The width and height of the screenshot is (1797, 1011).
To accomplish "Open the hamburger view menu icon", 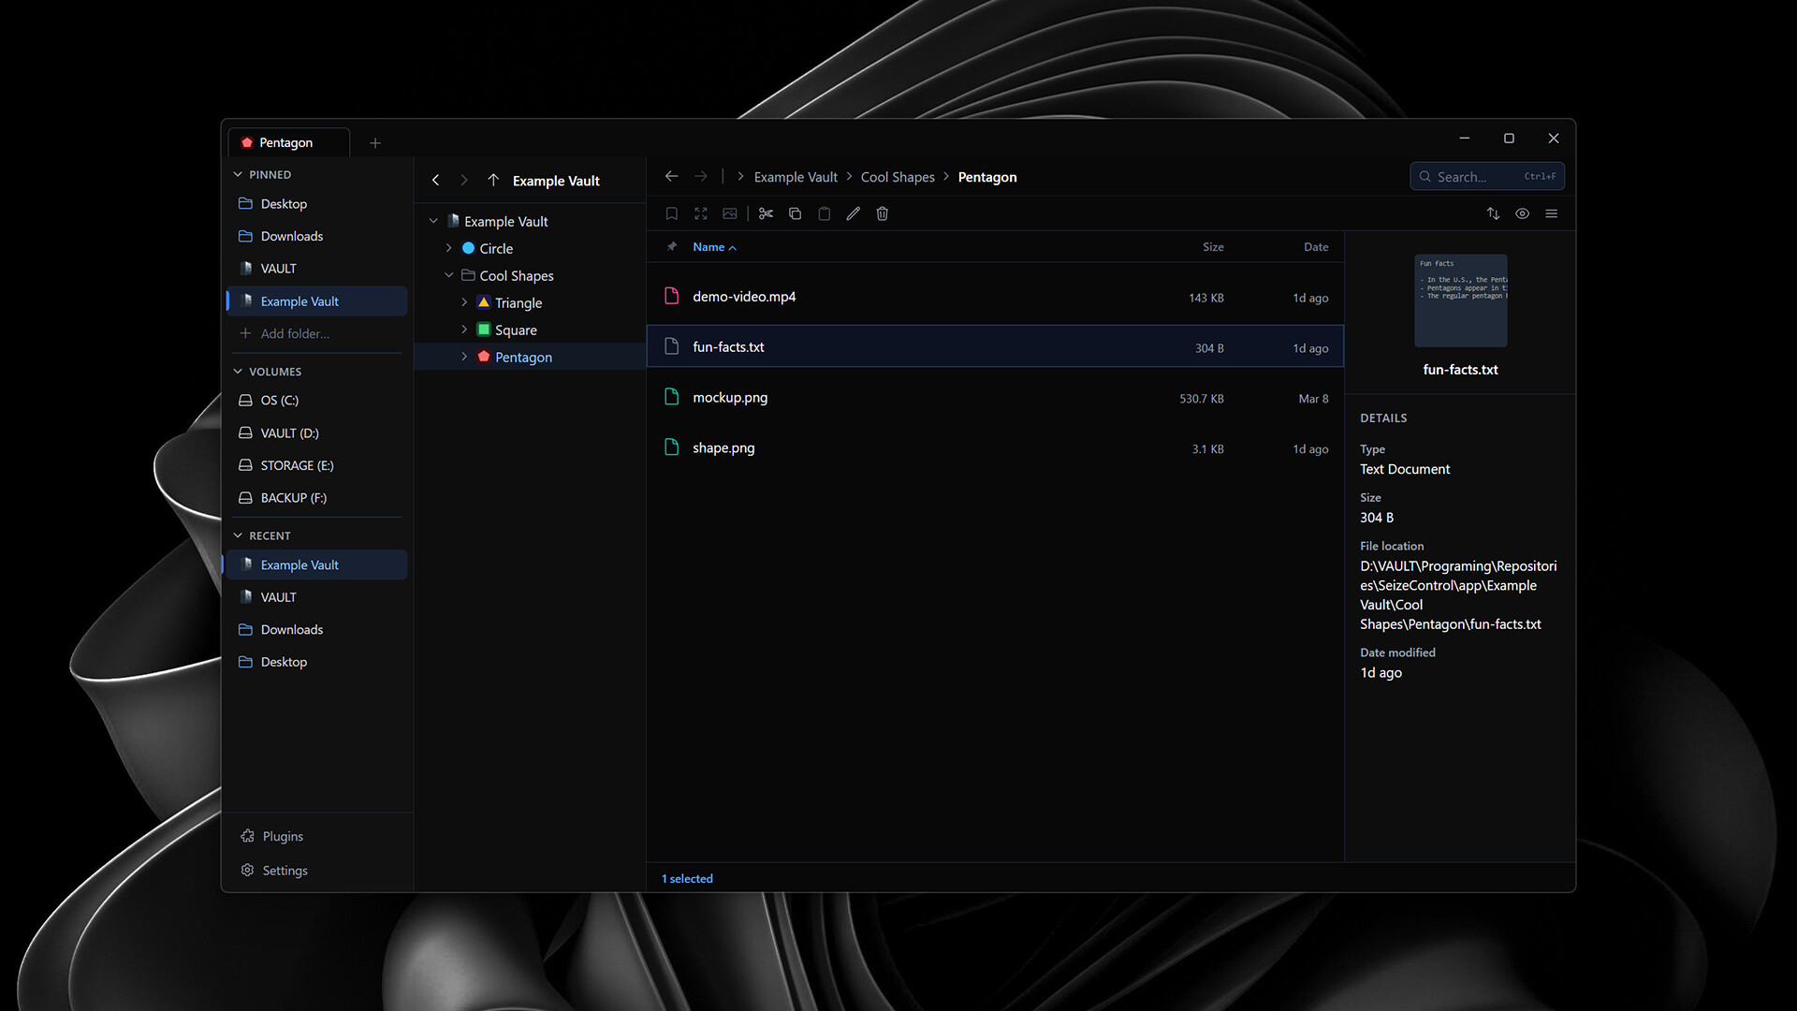I will point(1551,213).
